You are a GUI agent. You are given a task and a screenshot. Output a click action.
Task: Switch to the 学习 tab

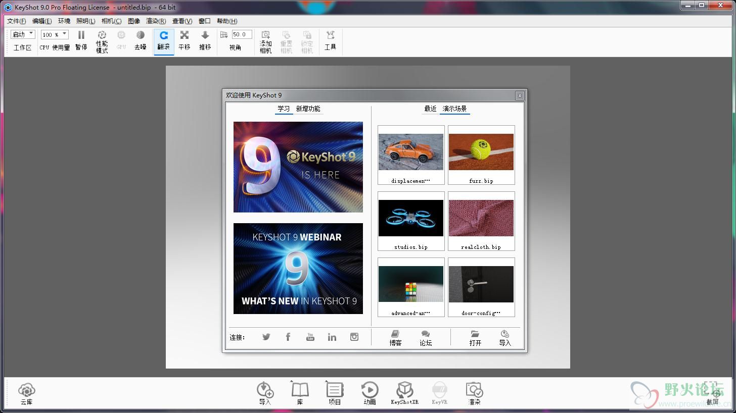click(x=284, y=109)
